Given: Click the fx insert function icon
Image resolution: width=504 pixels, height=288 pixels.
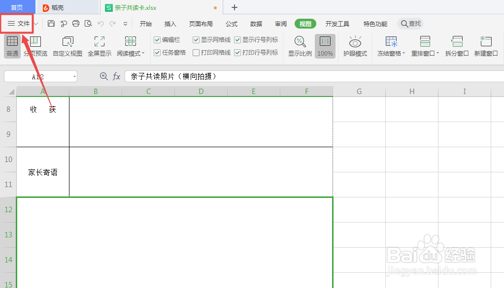Looking at the screenshot, I should coord(116,76).
